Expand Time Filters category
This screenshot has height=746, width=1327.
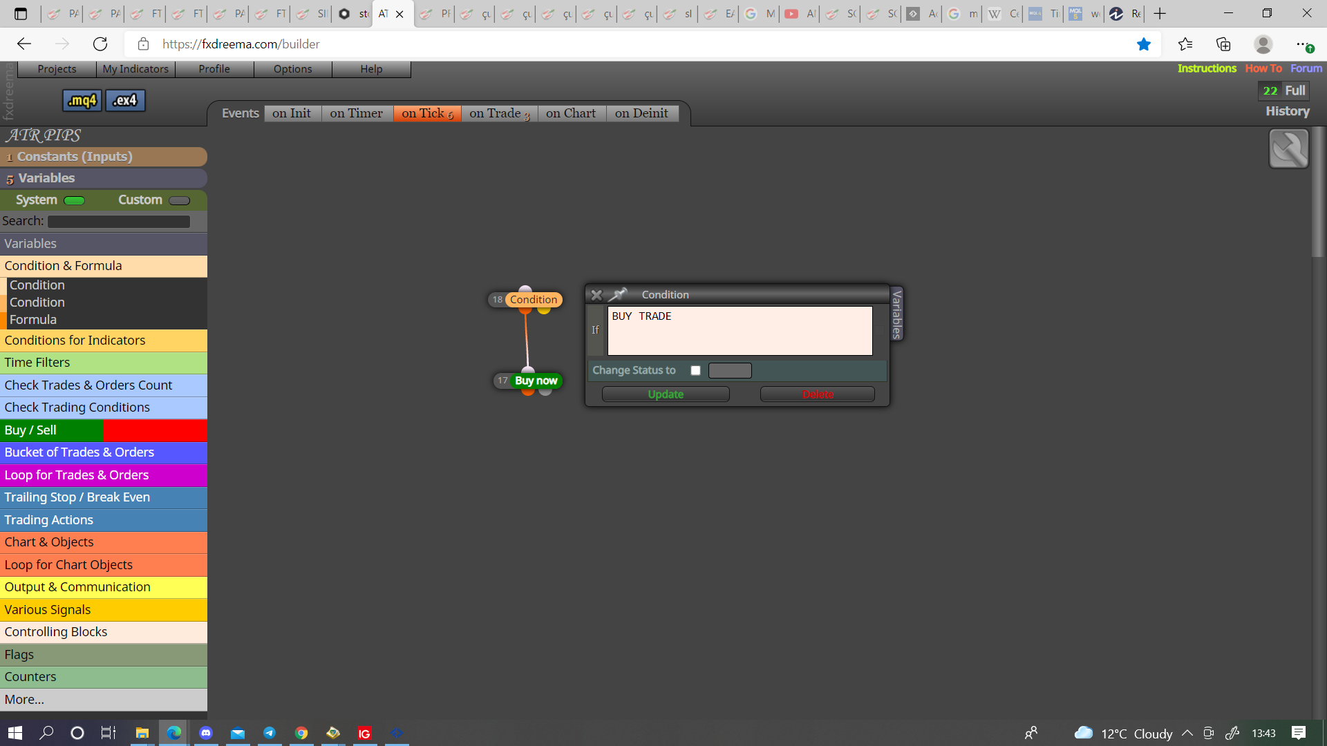[x=104, y=363]
